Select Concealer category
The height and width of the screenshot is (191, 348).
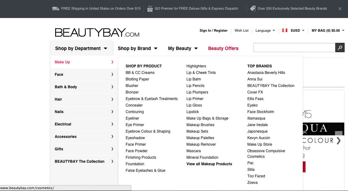click(x=134, y=105)
